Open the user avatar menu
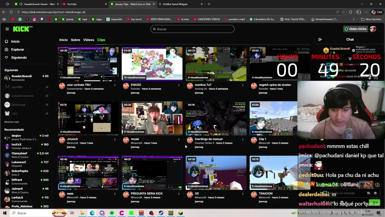385x217 pixels. coord(373,29)
